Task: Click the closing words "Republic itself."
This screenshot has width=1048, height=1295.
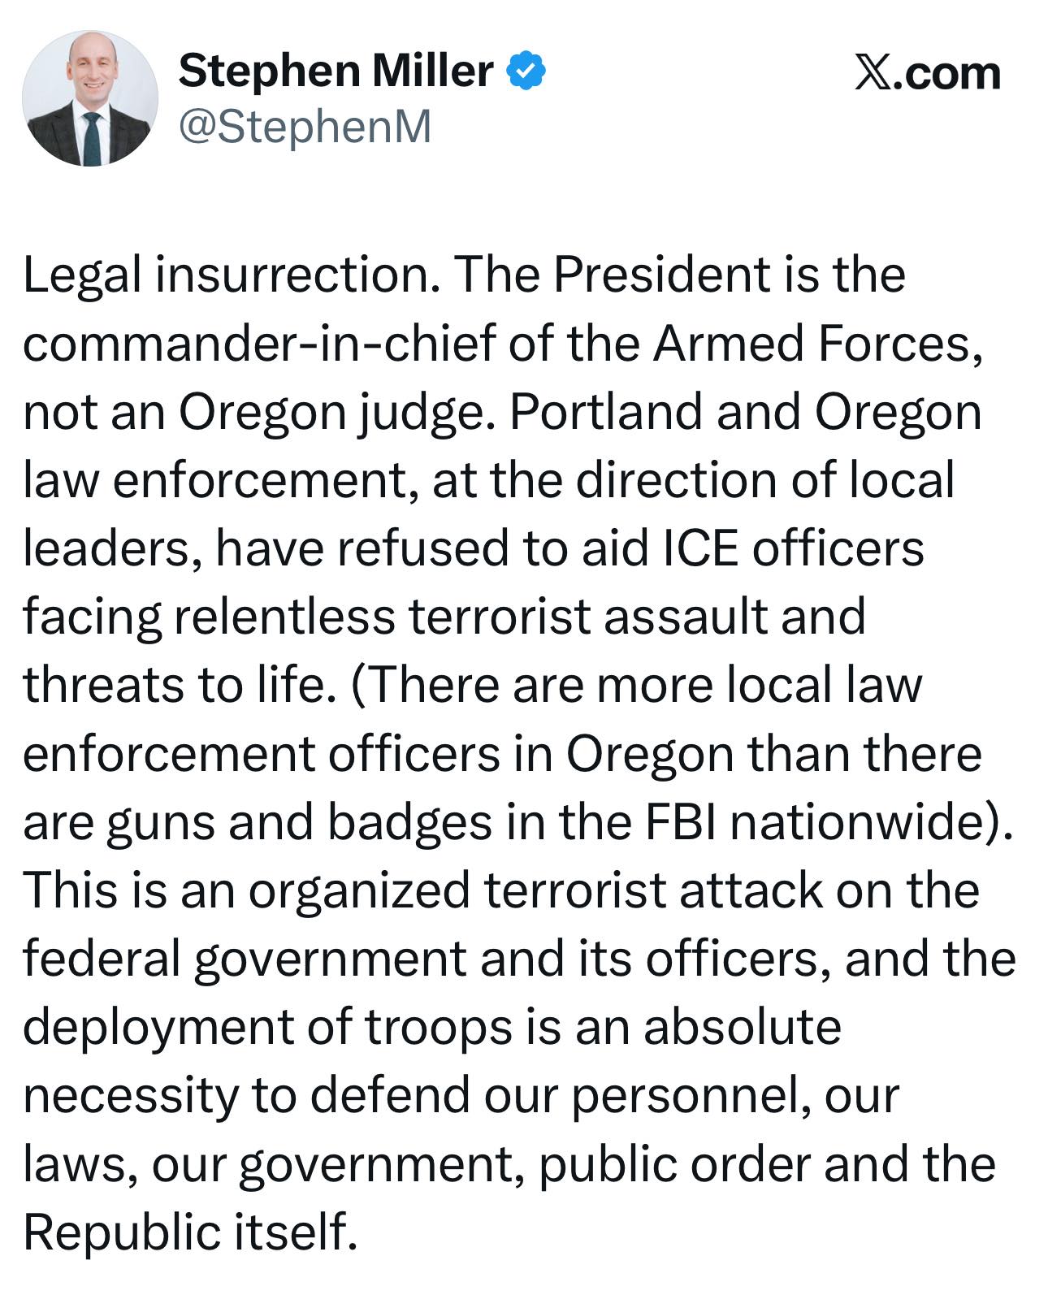Action: pyautogui.click(x=190, y=1232)
